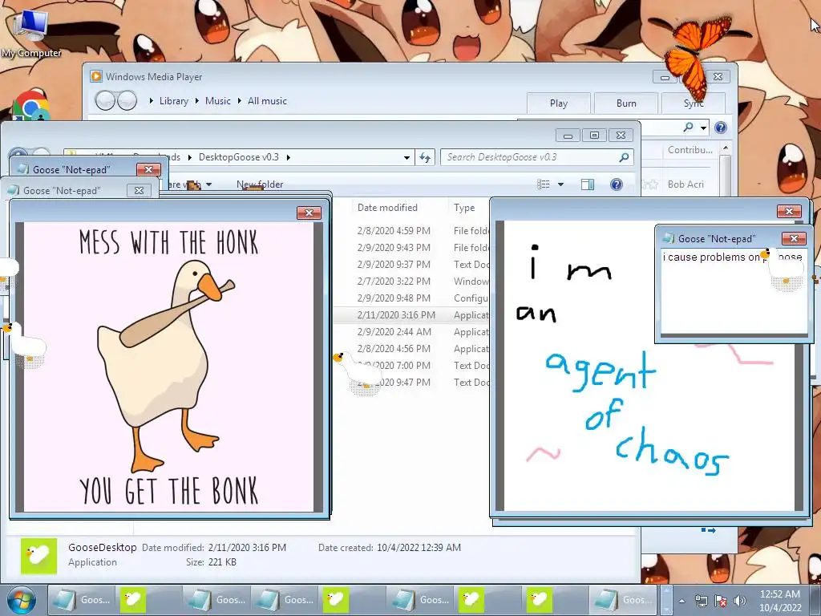This screenshot has height=616, width=821.
Task: Open the Google Chrome desktop shortcut
Action: (x=30, y=106)
